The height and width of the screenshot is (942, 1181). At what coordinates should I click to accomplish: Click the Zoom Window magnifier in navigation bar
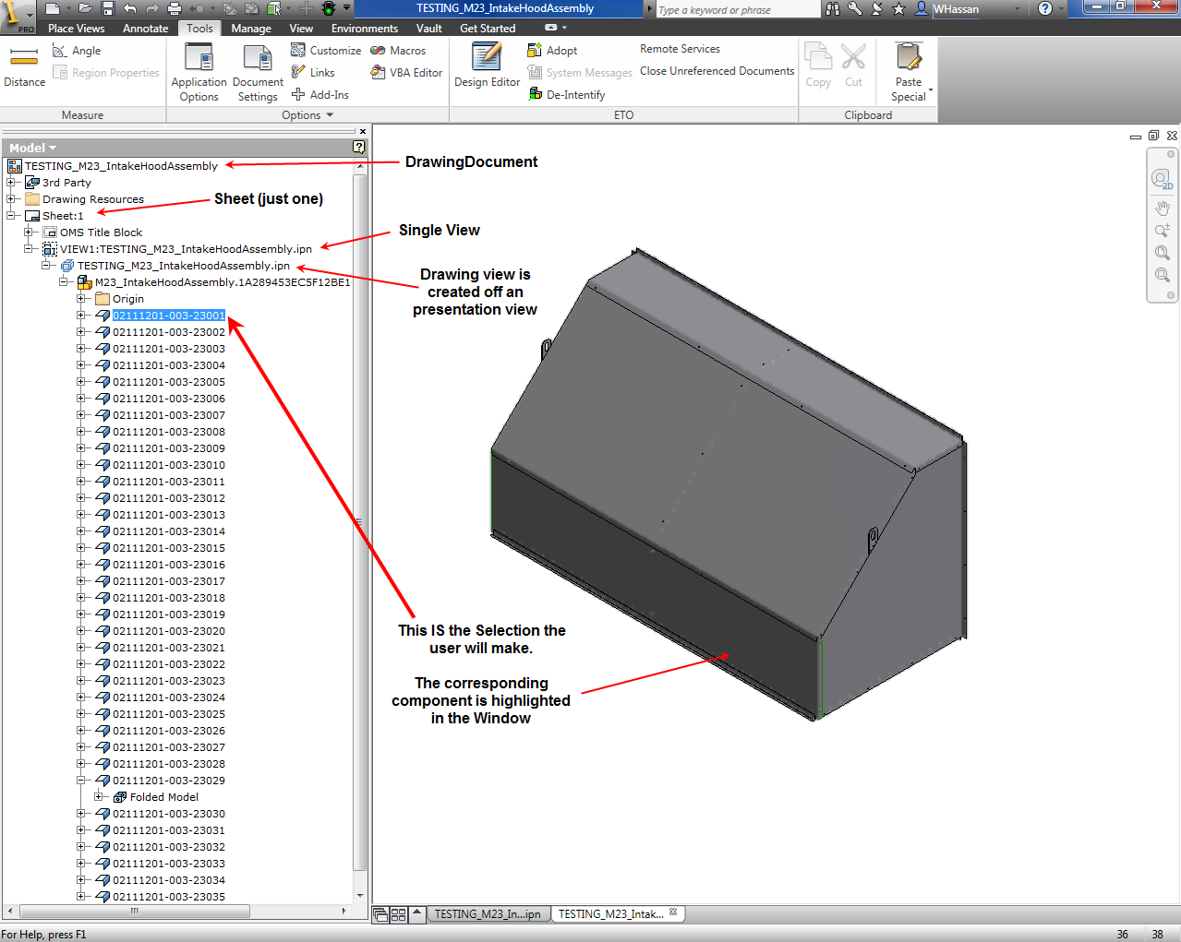[1163, 274]
